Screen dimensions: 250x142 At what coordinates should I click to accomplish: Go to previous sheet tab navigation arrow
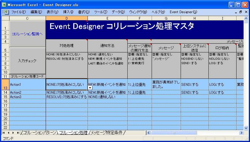coord(8,133)
